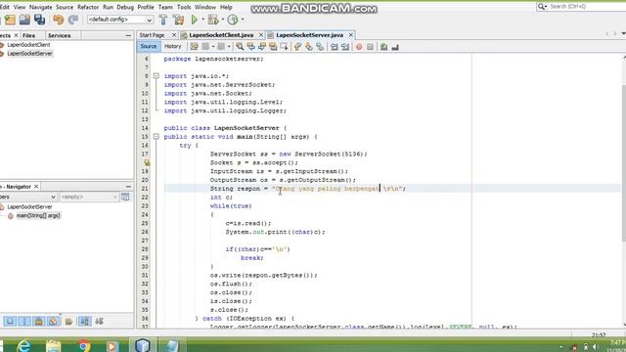
Task: Toggle Sort by Source in Navigator
Action: click(x=99, y=321)
